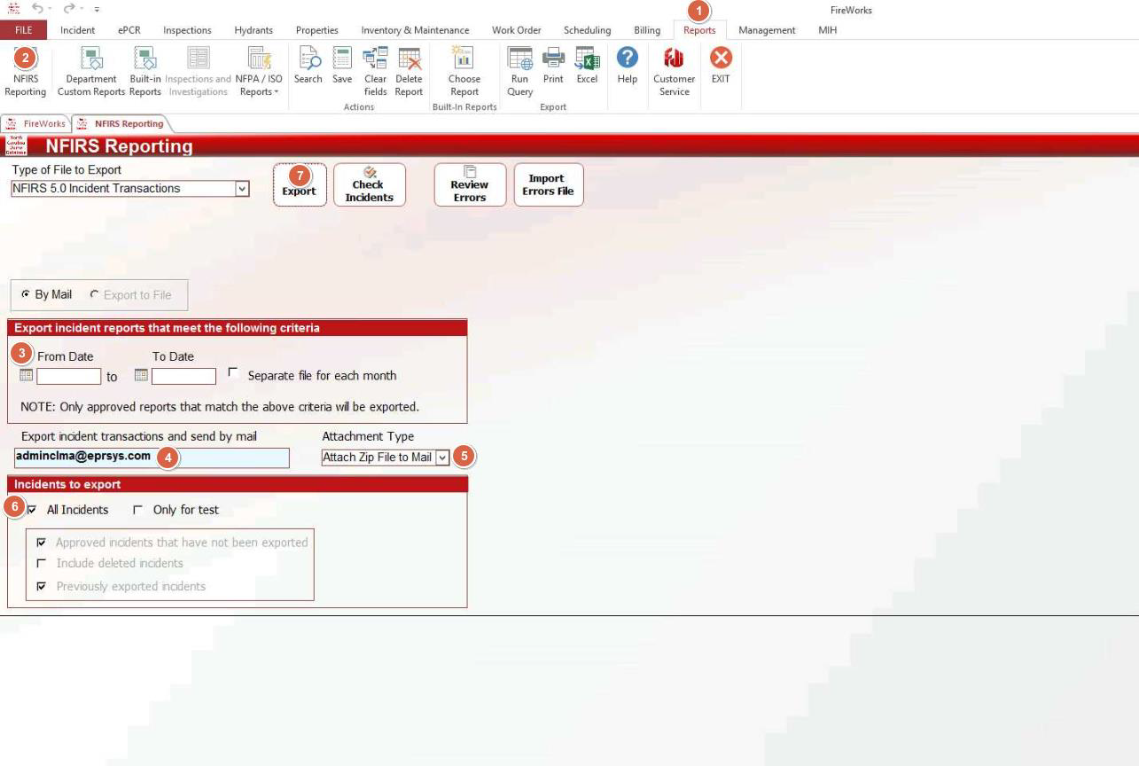
Task: Click the Export button
Action: pos(300,184)
